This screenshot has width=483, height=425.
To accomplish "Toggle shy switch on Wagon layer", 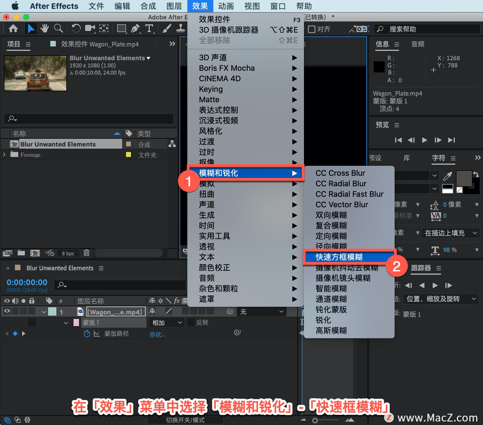I will [152, 311].
